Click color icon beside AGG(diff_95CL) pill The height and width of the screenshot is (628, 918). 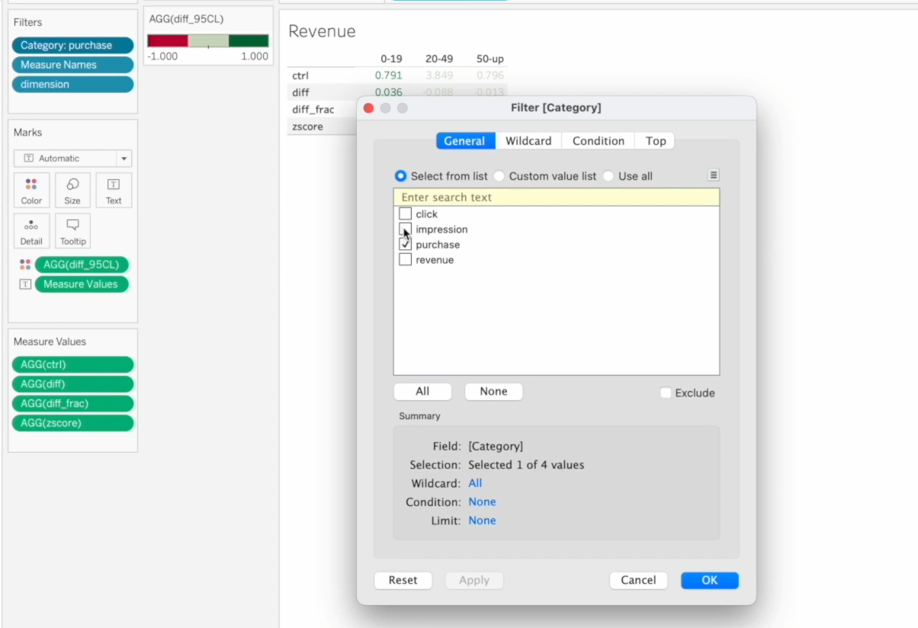25,264
